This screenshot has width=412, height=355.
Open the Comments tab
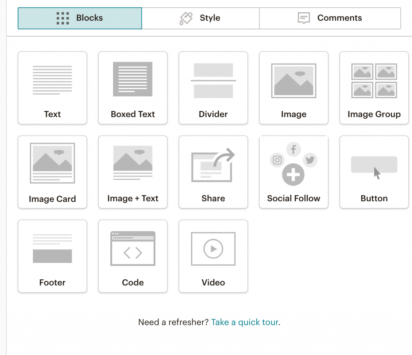click(x=330, y=18)
